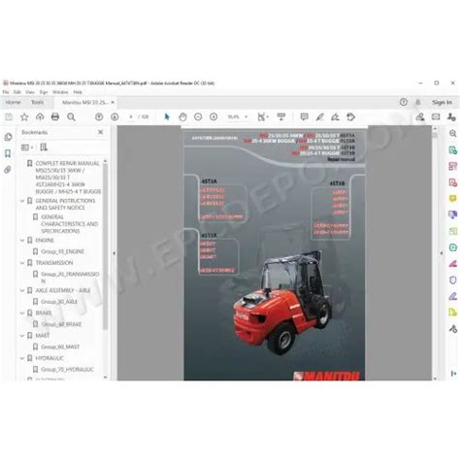The image size is (460, 460).
Task: Click the Sign In link
Action: tap(442, 102)
